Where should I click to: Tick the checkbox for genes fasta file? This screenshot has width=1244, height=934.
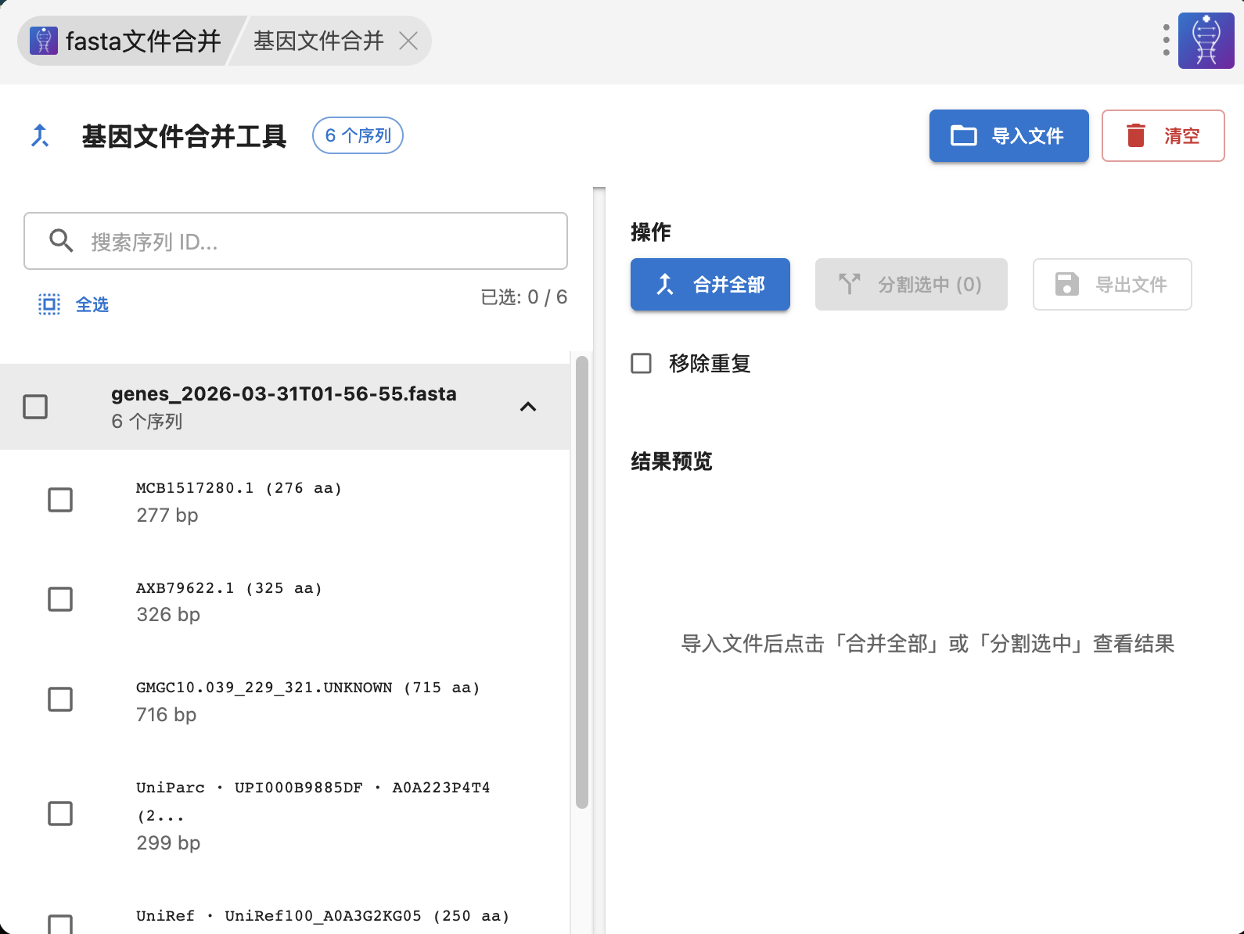[35, 407]
